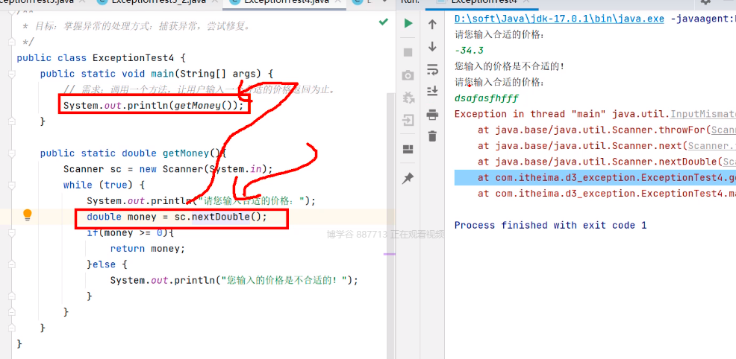Click console line '您输入的价格是不合适的!'
This screenshot has height=359, width=736.
pos(509,66)
